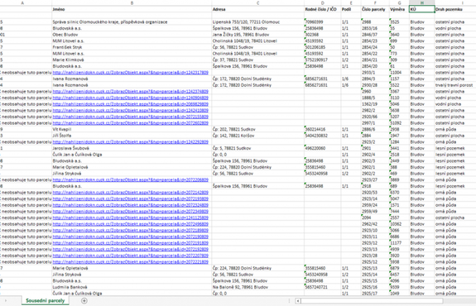This screenshot has height=306, width=476.
Task: Select the Jaroslava Švubová name cell
Action: (x=132, y=148)
